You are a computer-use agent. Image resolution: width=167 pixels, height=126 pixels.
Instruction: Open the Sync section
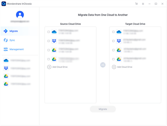[12, 40]
